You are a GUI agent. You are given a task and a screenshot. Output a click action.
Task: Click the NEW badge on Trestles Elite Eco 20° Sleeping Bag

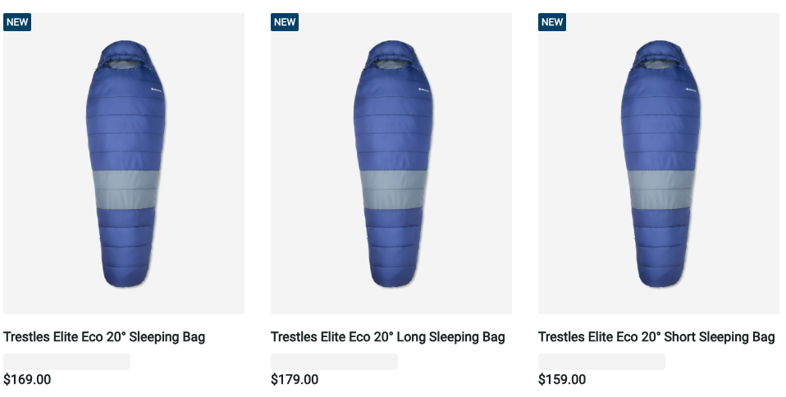point(17,22)
